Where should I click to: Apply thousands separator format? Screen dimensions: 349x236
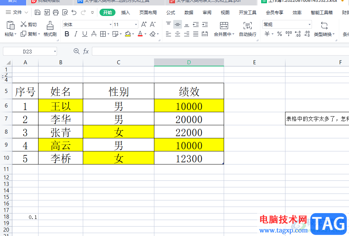tap(289, 34)
